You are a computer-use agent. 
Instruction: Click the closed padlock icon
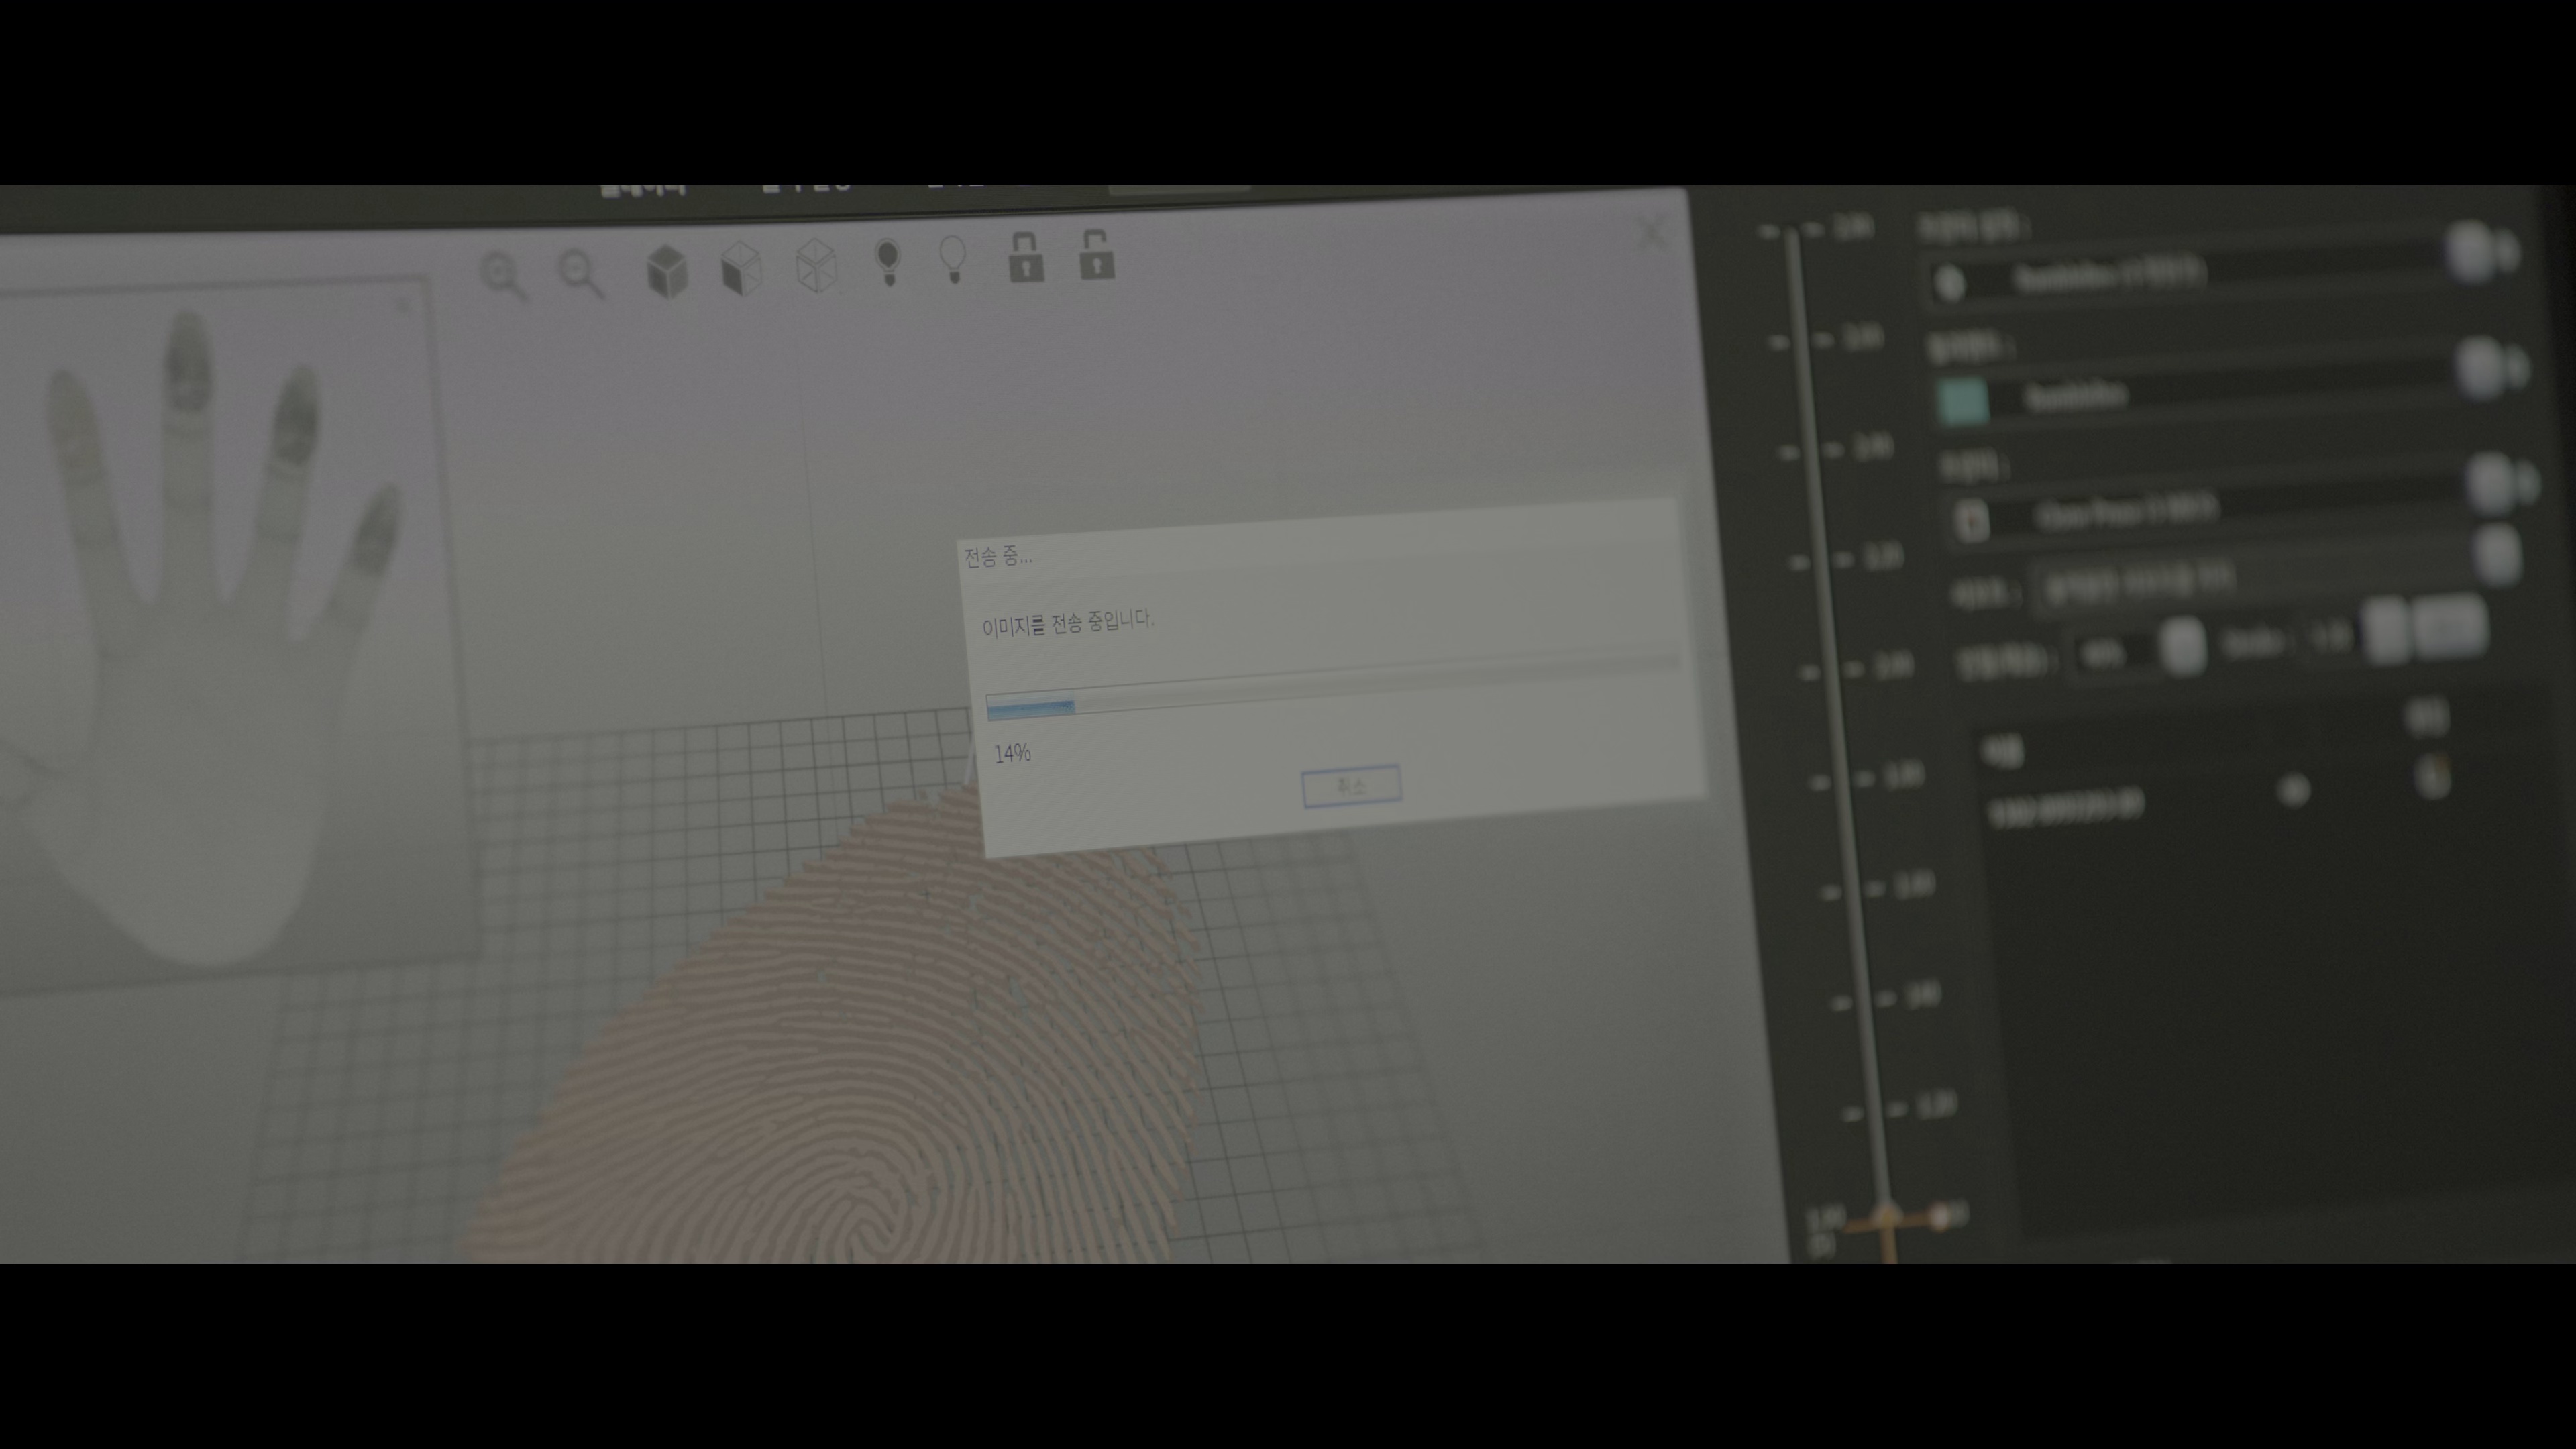[1026, 257]
